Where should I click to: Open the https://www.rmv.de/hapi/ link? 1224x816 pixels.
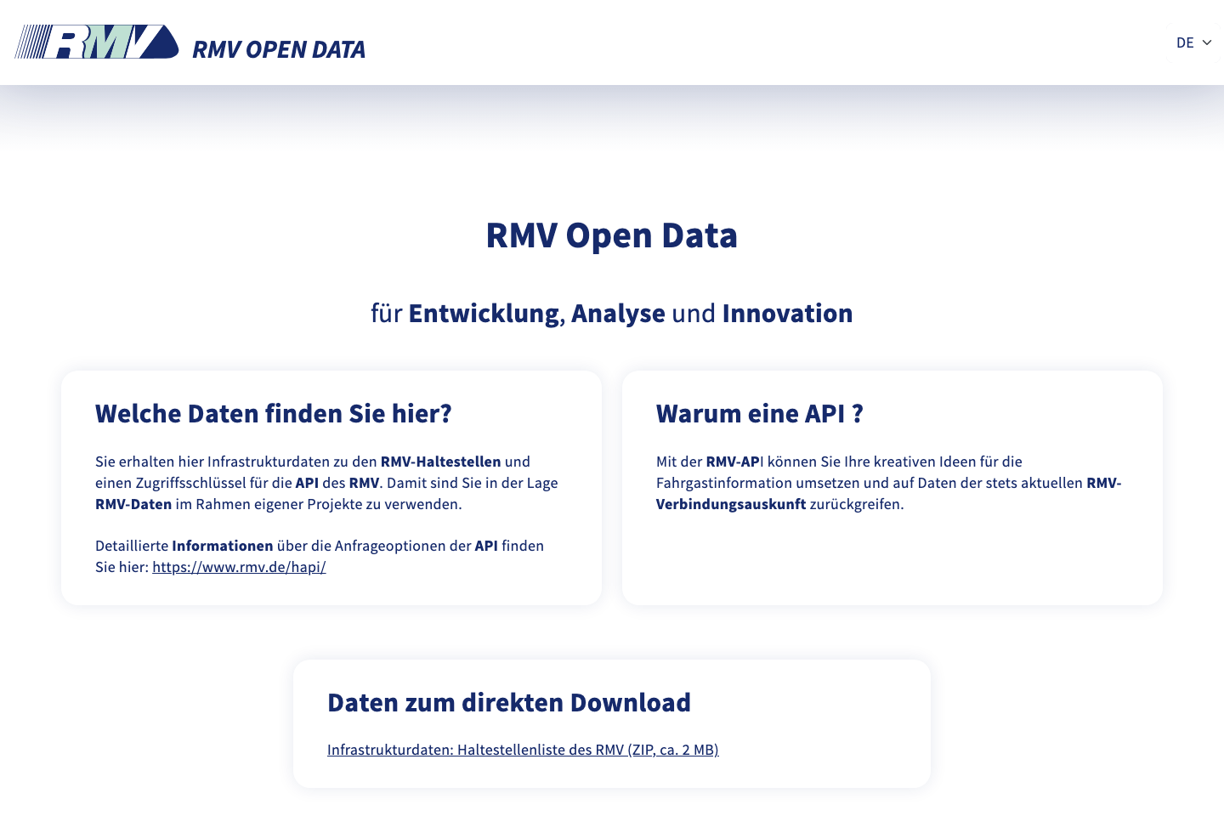pyautogui.click(x=239, y=567)
